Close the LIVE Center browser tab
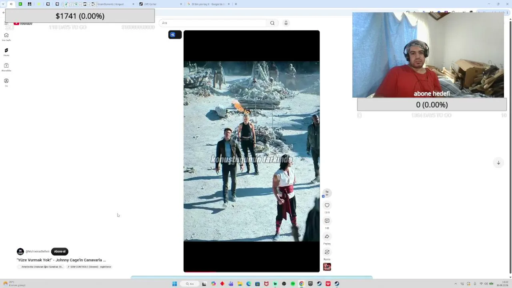 [181, 4]
